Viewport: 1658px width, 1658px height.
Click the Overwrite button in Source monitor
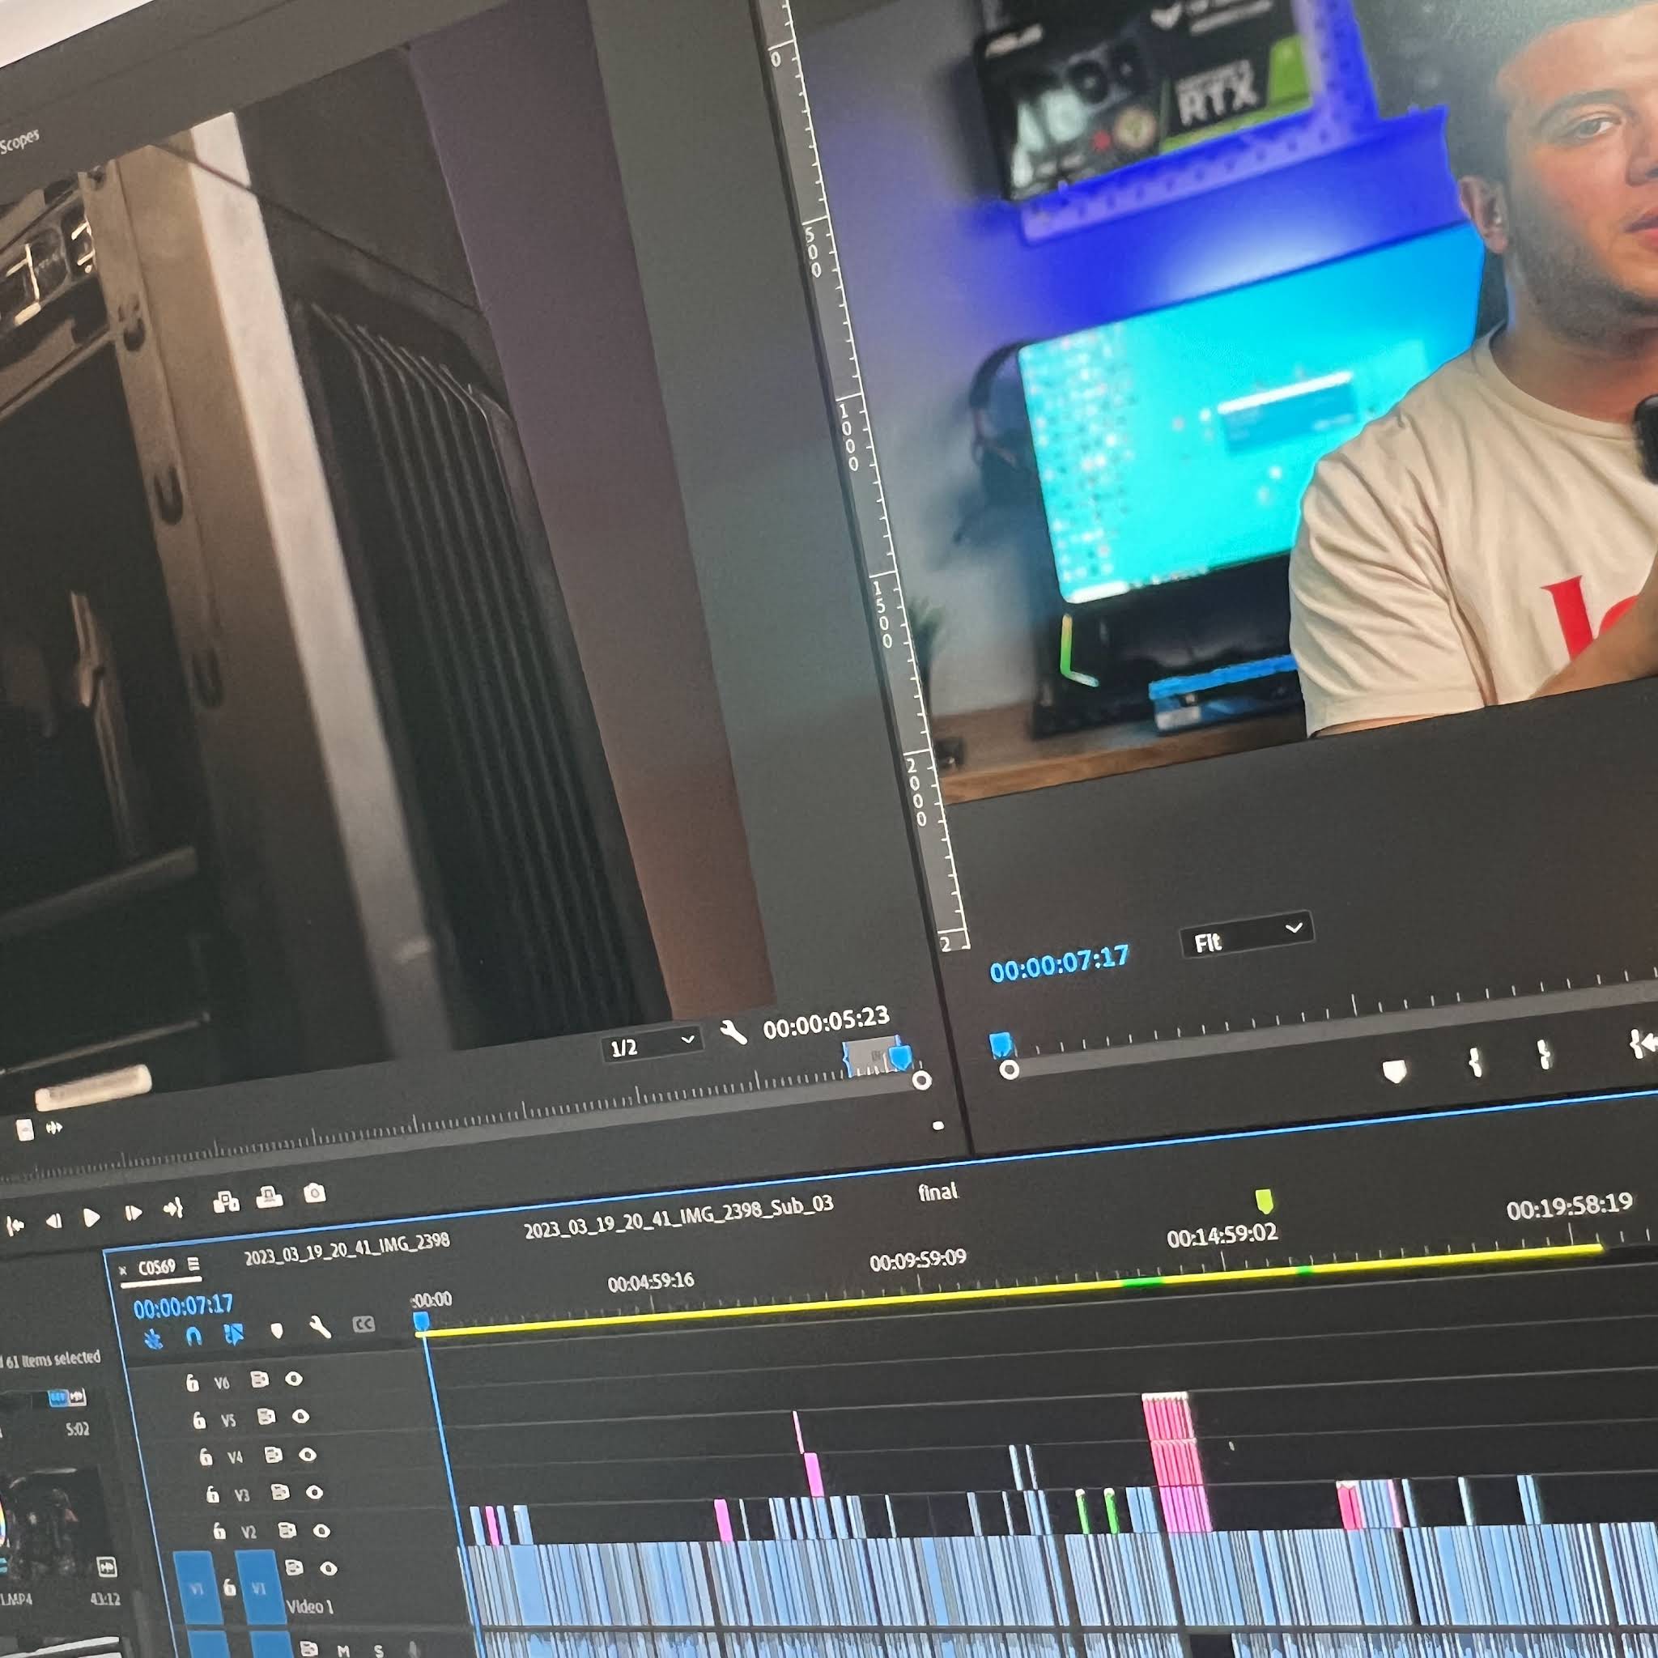pos(270,1197)
